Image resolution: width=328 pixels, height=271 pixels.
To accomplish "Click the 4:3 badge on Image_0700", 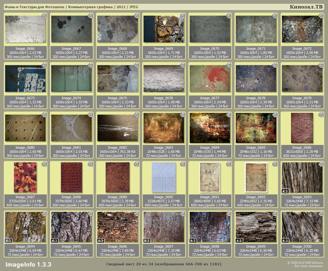I will 285,241.
